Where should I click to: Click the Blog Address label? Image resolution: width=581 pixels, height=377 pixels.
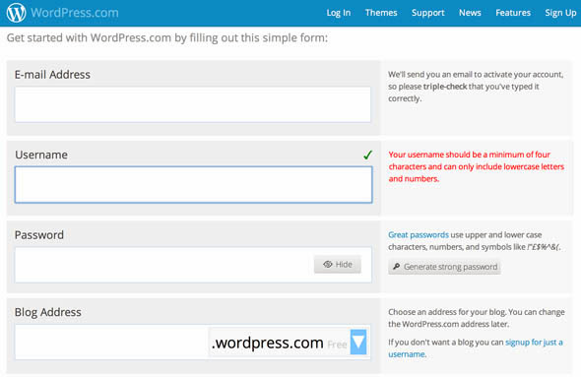click(x=48, y=312)
